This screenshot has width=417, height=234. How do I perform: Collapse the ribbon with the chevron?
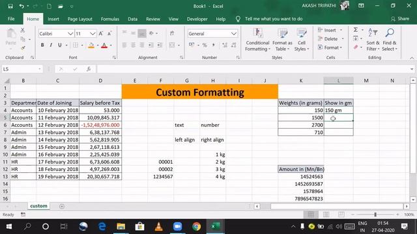[412, 58]
